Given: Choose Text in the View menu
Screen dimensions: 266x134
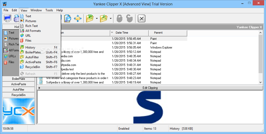Looking at the screenshot, I should (40, 16).
